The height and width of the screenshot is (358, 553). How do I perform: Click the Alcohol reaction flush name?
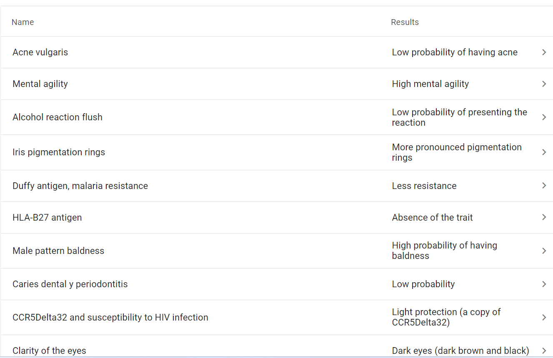tap(57, 117)
